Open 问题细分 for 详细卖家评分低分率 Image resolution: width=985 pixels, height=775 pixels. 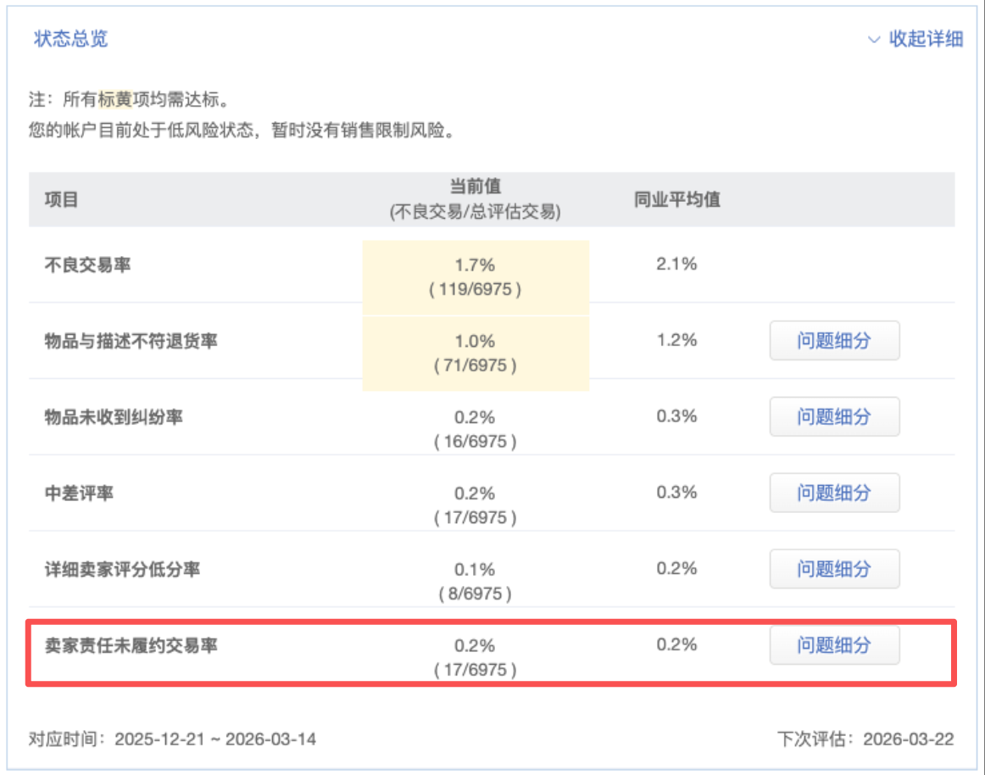tap(834, 569)
